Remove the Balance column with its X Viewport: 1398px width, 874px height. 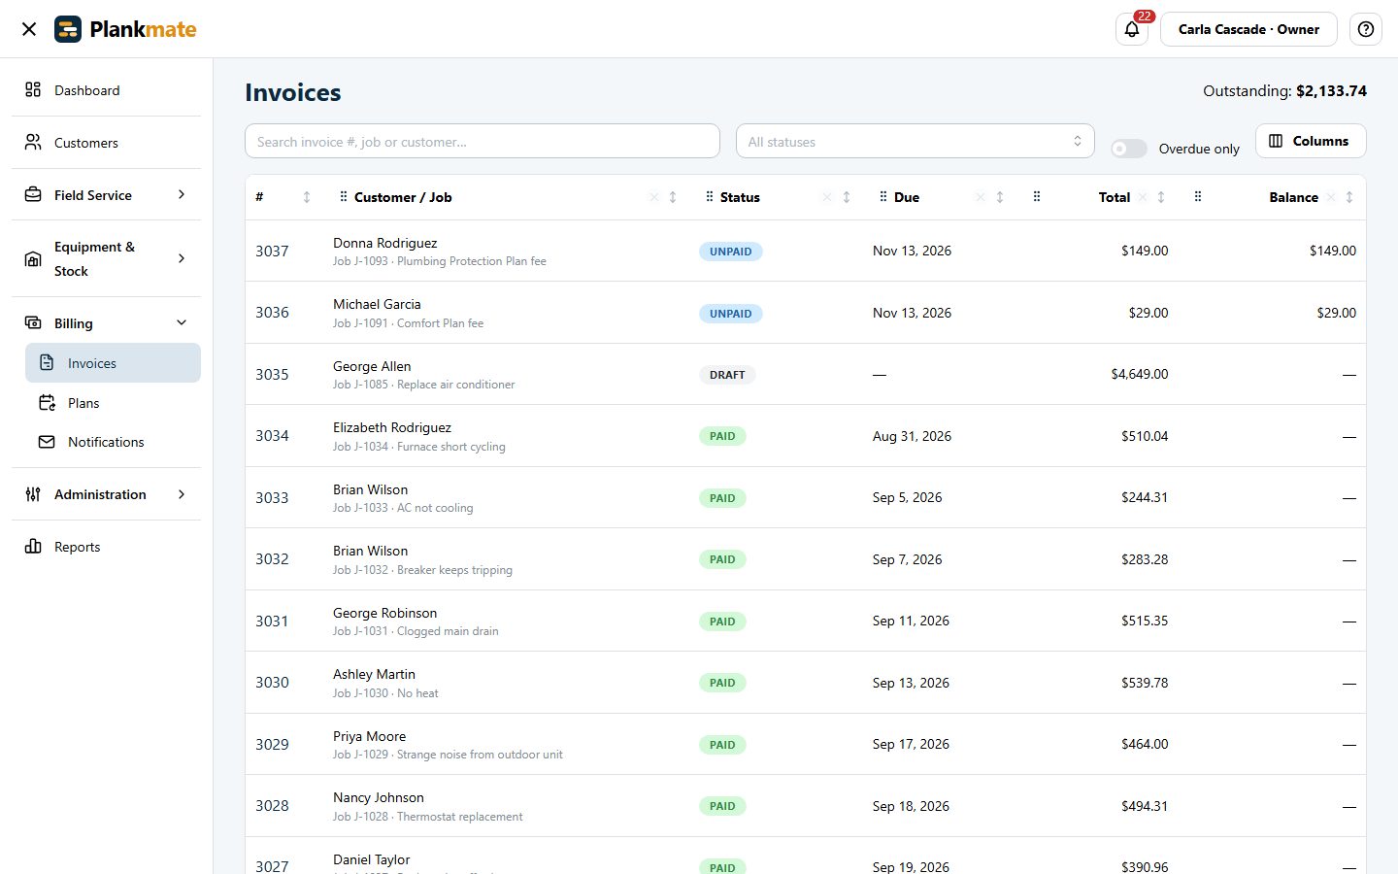1331,197
